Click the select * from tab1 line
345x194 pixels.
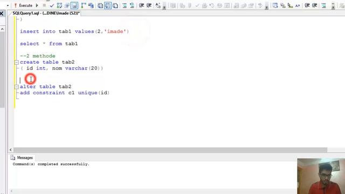click(49, 44)
